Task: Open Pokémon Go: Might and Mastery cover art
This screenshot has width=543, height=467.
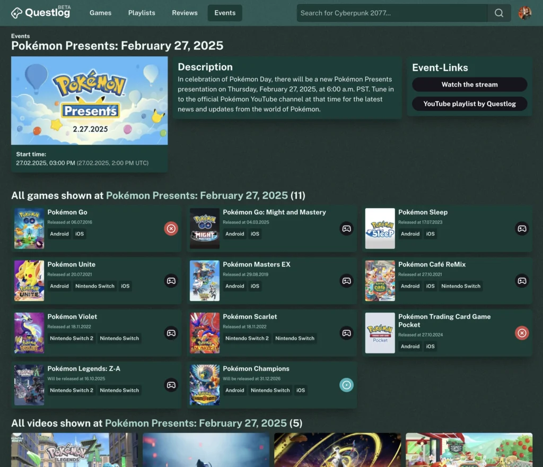Action: point(204,228)
